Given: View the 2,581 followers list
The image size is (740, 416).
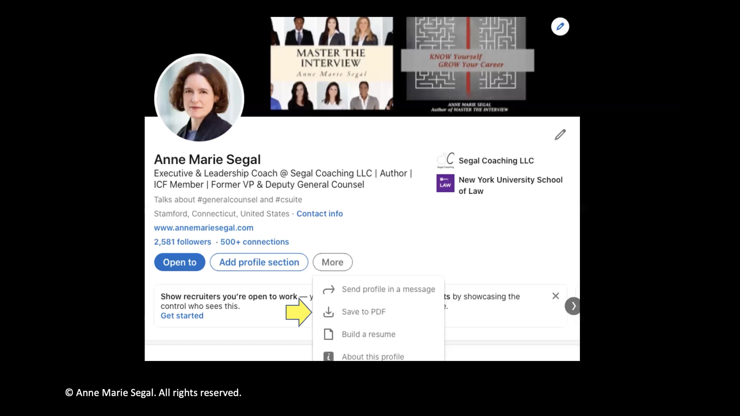Looking at the screenshot, I should pyautogui.click(x=182, y=242).
